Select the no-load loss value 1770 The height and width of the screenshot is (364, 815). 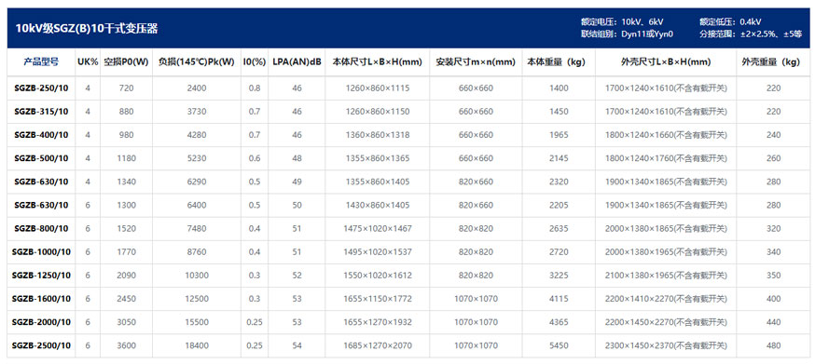(126, 252)
